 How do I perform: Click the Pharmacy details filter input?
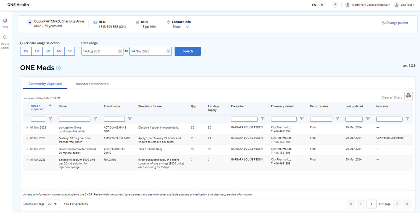(284, 119)
